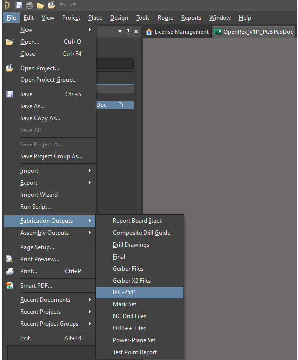Click the pin icon on the side panel

pos(128,31)
